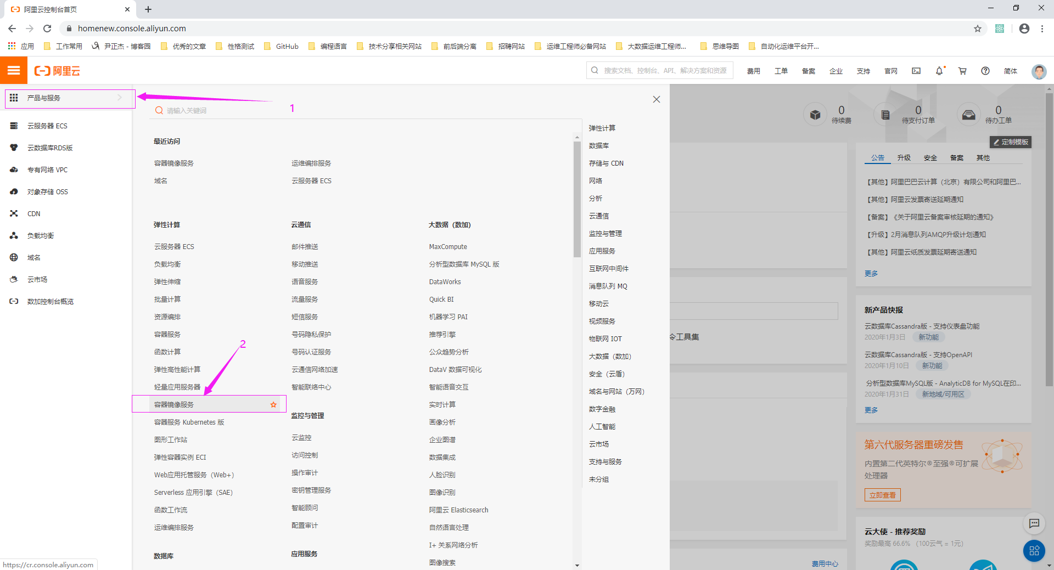This screenshot has width=1054, height=570.
Task: Click the 负载均衡 sidebar icon
Action: pyautogui.click(x=14, y=235)
